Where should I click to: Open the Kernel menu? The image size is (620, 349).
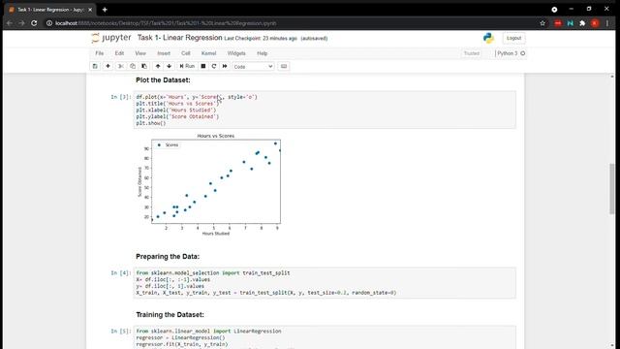pos(209,53)
